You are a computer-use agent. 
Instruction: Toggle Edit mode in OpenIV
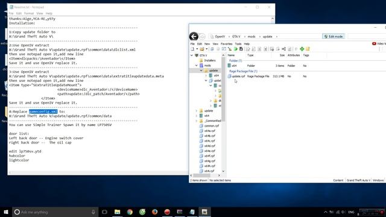click(334, 36)
